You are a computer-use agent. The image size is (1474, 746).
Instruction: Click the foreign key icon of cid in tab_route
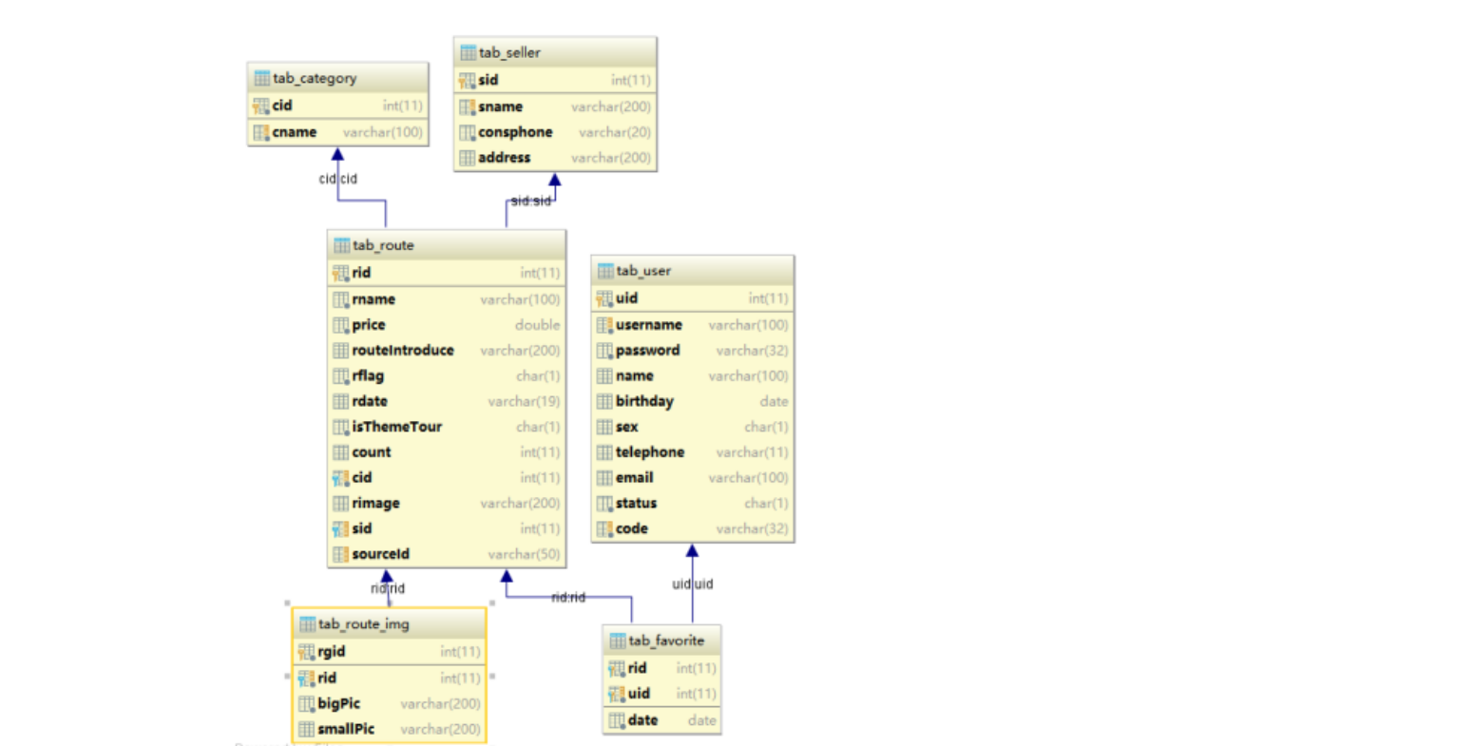(x=341, y=478)
